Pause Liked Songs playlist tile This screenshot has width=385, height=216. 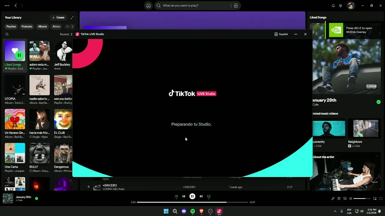(19, 55)
